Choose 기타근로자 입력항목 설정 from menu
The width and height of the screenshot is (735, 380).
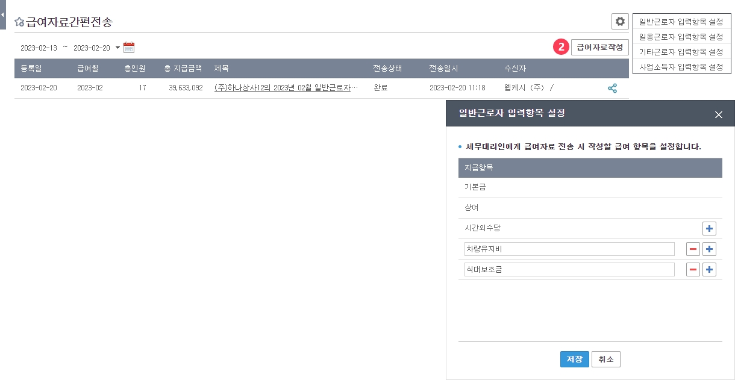click(681, 52)
